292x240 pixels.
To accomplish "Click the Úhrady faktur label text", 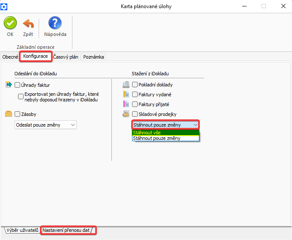I will coord(36,85).
